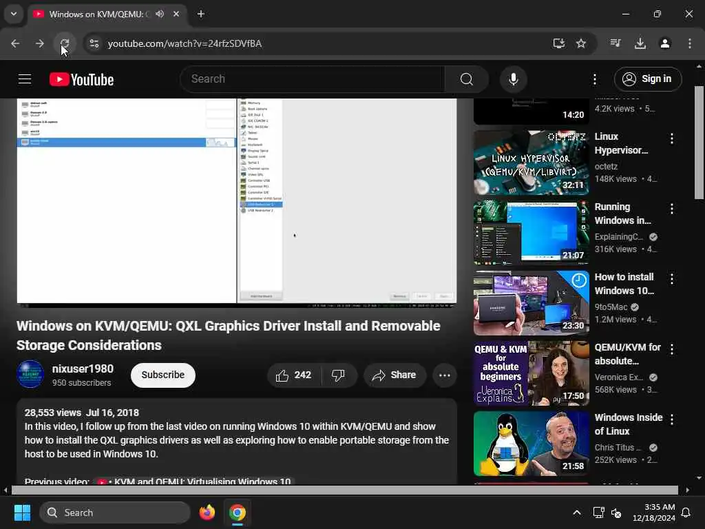Select the address bar URL
This screenshot has height=529, width=705.
pos(185,43)
